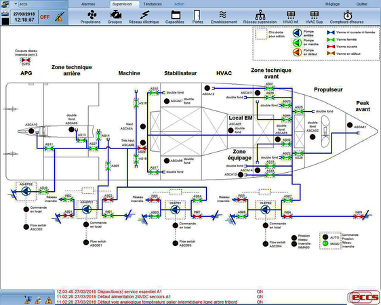Open the Groupes engine page
This screenshot has width=381, height=305.
coord(115,17)
